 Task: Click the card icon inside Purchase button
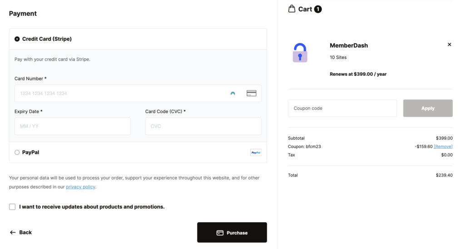pos(220,233)
